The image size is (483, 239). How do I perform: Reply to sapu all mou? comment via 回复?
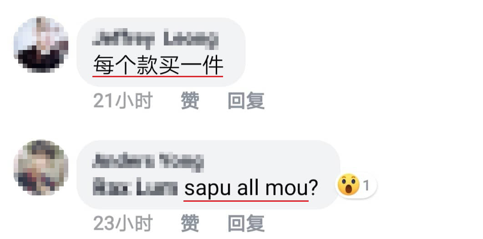click(246, 223)
